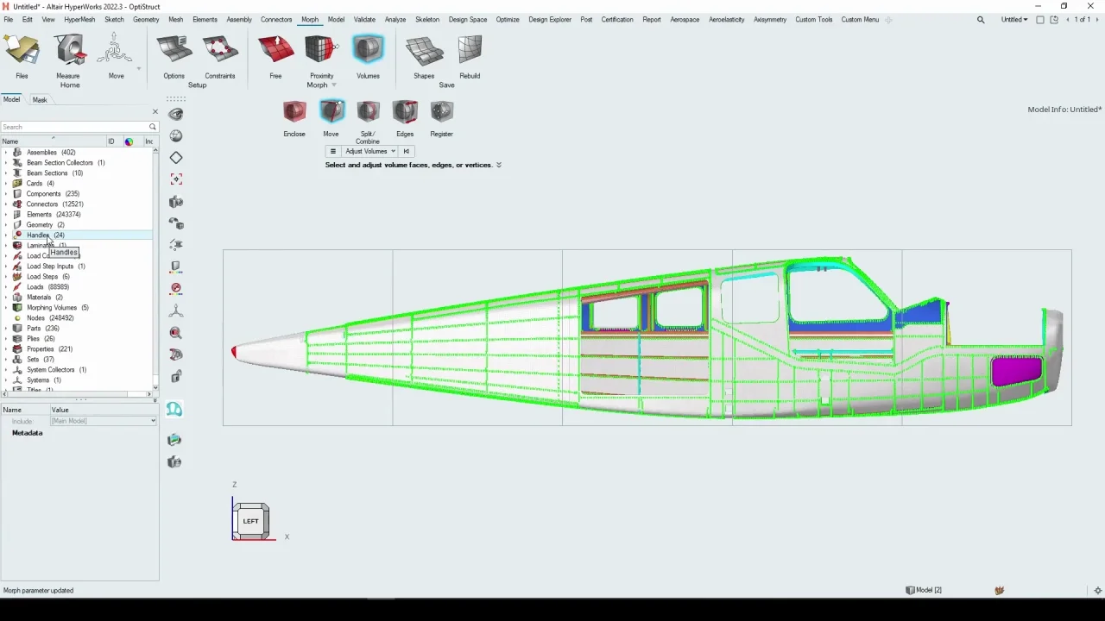Screen dimensions: 1105x621
Task: Open the guide bar hamburger options menu
Action: pos(332,151)
